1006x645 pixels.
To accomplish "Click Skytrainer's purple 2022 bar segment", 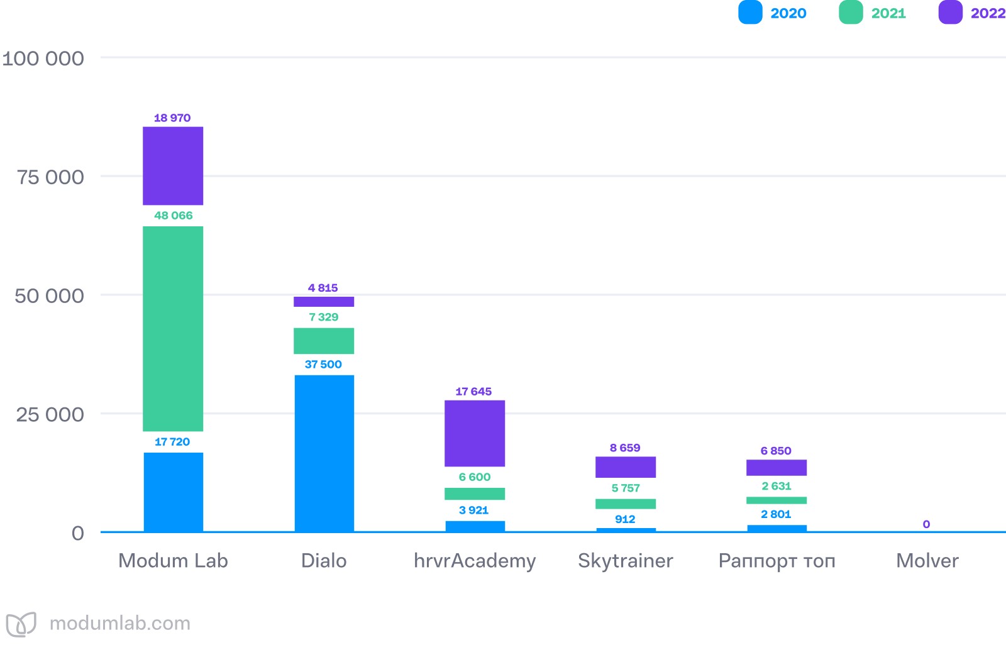I will tap(626, 467).
